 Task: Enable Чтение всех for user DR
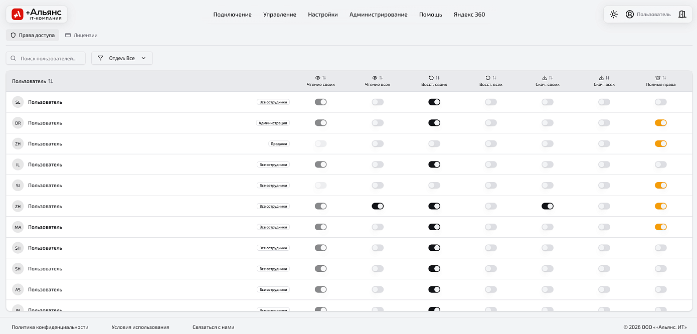(x=378, y=123)
